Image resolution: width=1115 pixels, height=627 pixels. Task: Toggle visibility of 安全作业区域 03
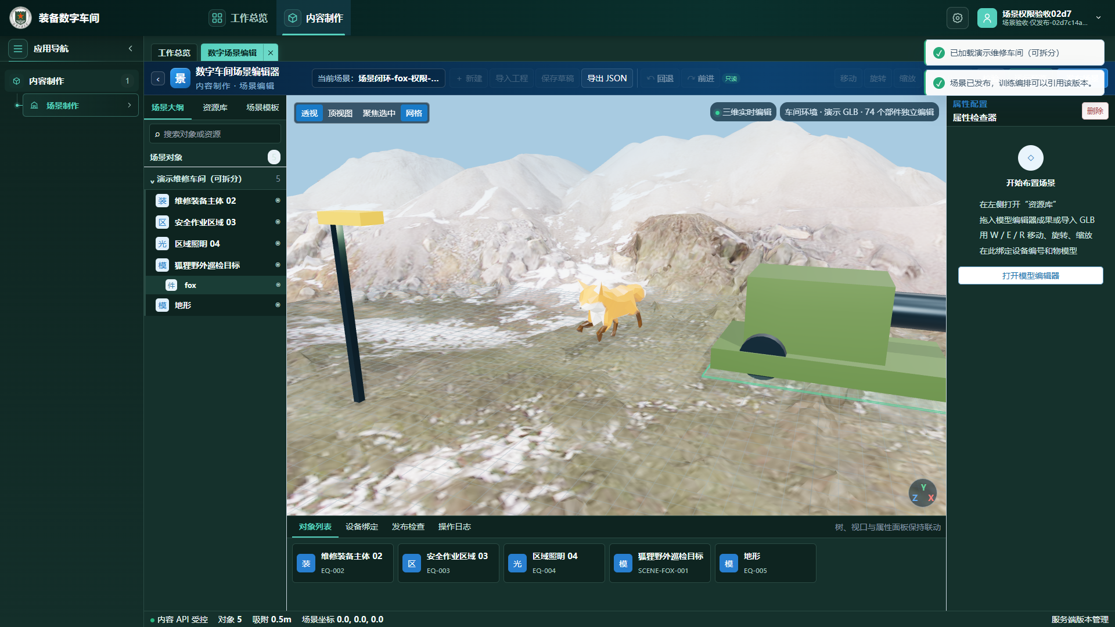(x=278, y=222)
